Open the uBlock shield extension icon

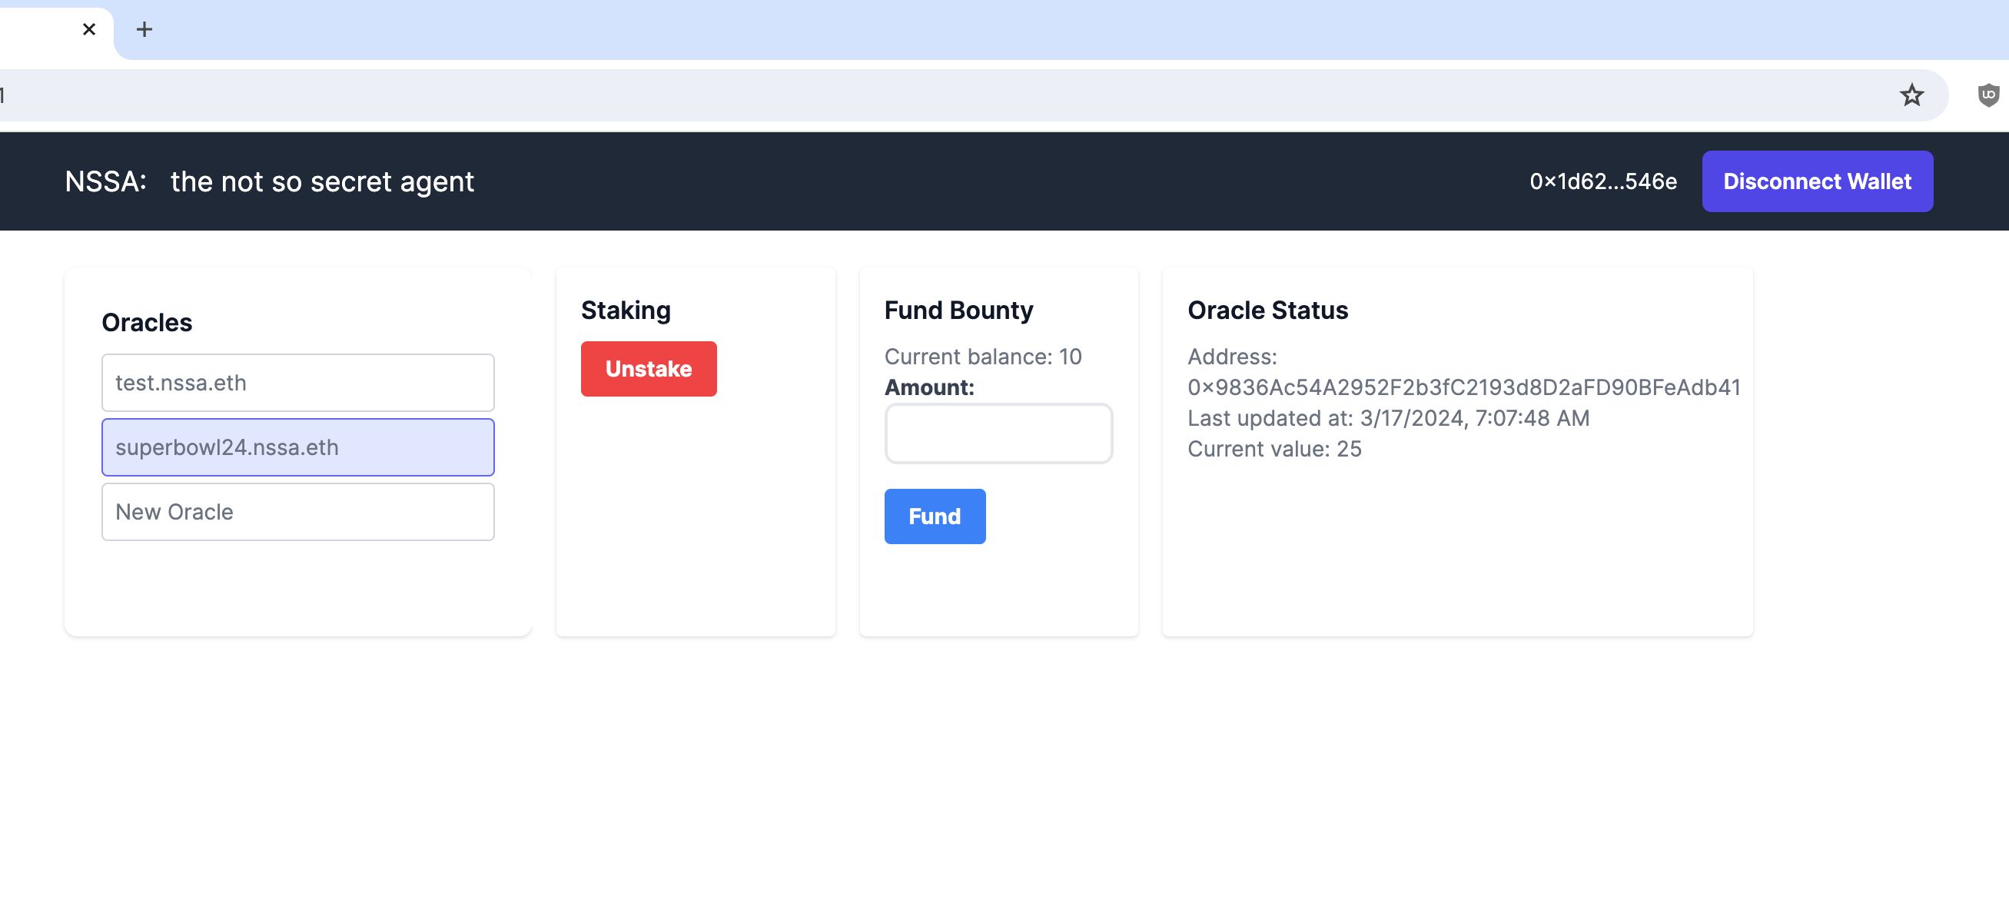tap(1988, 95)
